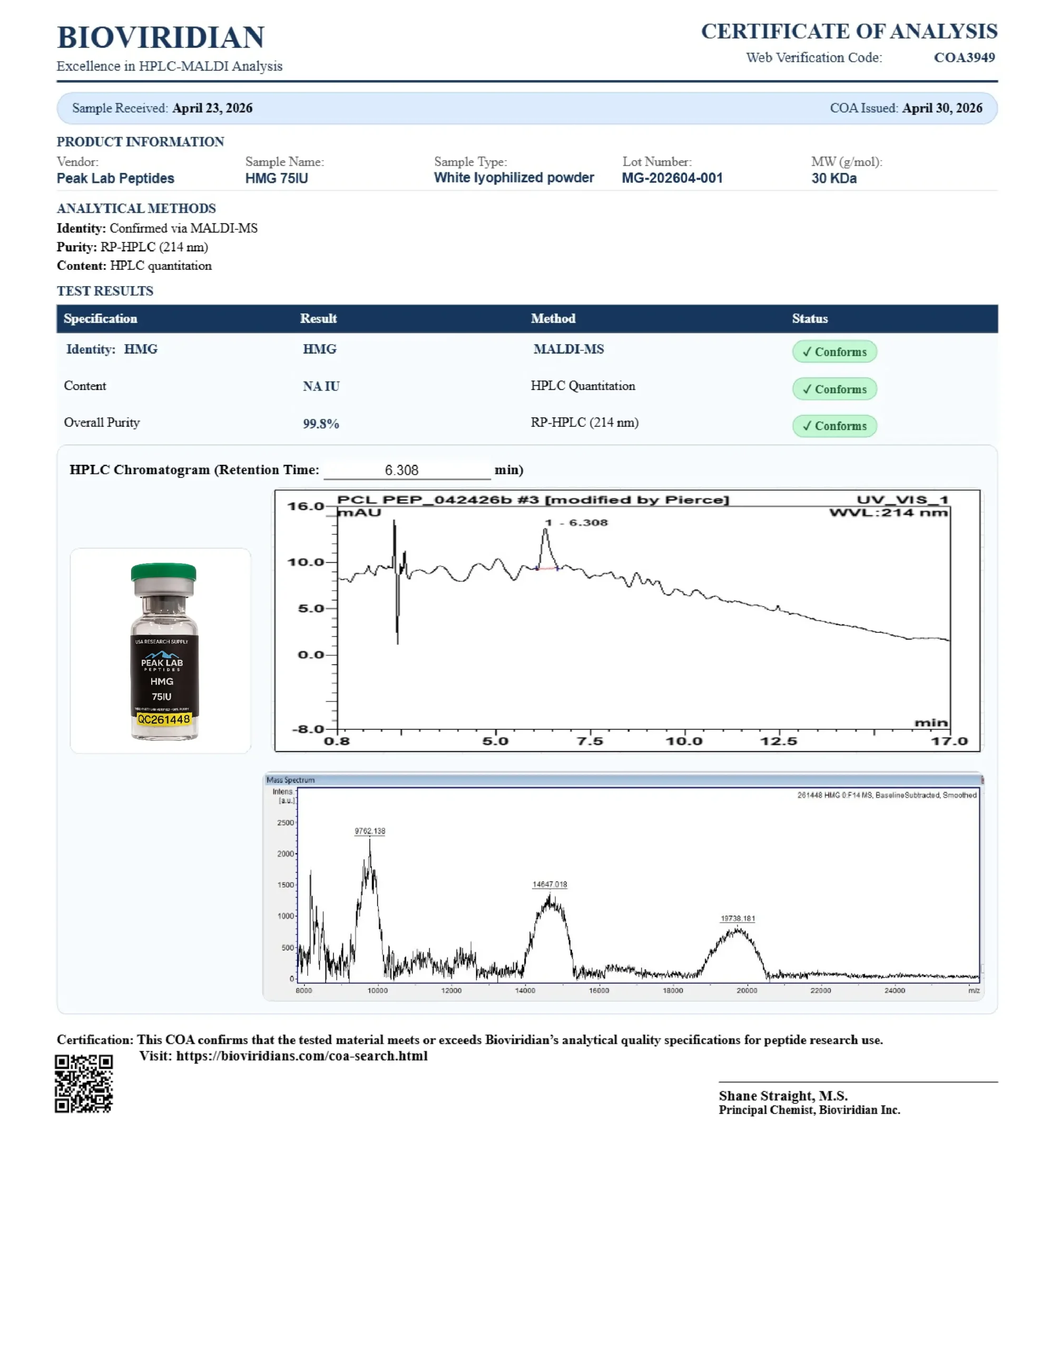Image resolution: width=1042 pixels, height=1349 pixels.
Task: Click the HPLC chromatogram peak label 1 - 6.308
Action: [576, 523]
